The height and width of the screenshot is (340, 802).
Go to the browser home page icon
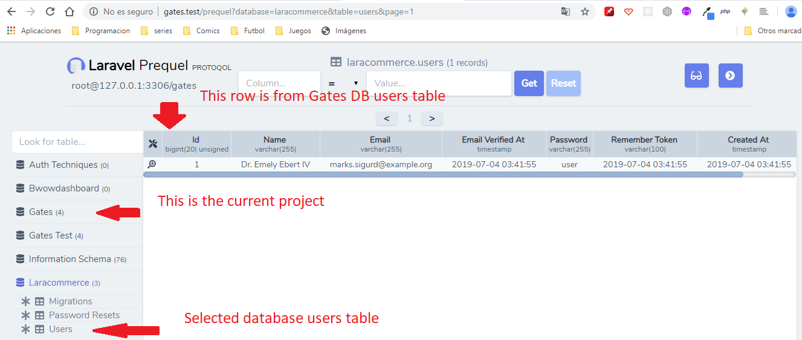coord(70,11)
